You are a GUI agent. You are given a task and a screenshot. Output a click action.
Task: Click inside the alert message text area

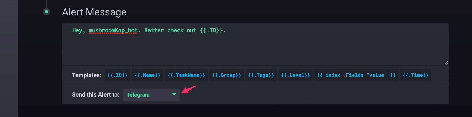(255, 48)
